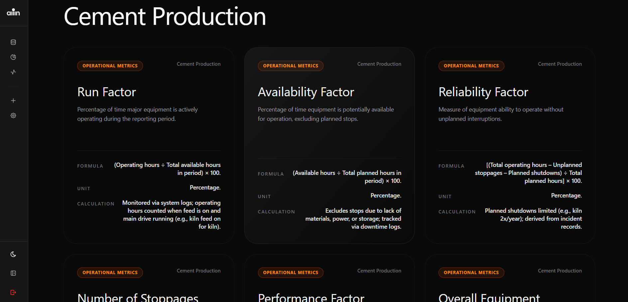Open the Number of Stoppages card
628x302 pixels.
tap(137, 296)
